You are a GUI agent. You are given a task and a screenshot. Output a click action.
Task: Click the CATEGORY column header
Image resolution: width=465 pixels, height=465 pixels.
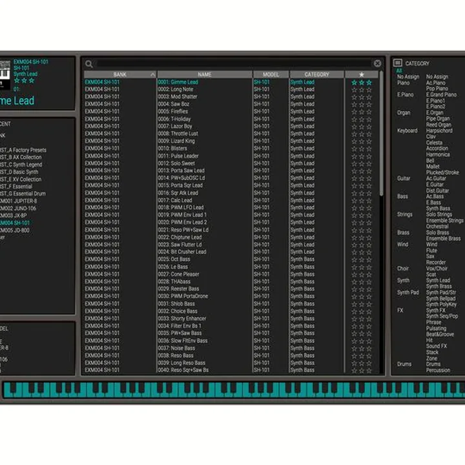click(316, 74)
